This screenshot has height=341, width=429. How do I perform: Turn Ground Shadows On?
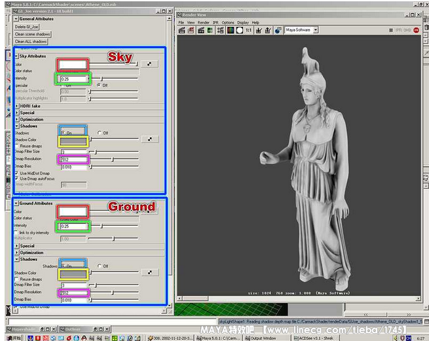[63, 266]
